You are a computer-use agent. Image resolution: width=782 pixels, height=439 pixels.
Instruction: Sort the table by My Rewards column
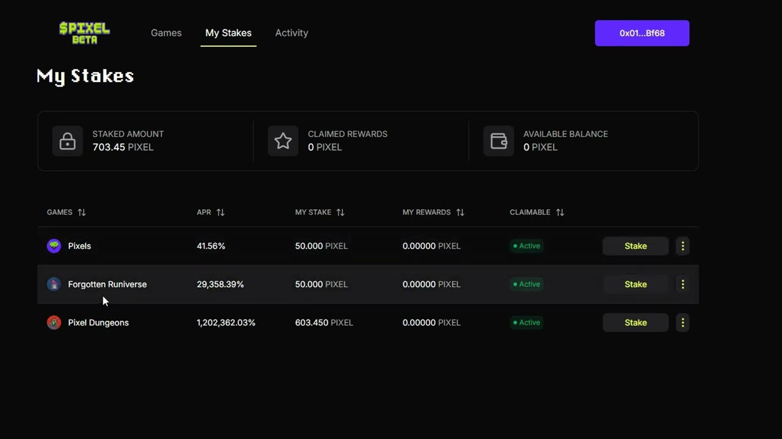pos(433,212)
